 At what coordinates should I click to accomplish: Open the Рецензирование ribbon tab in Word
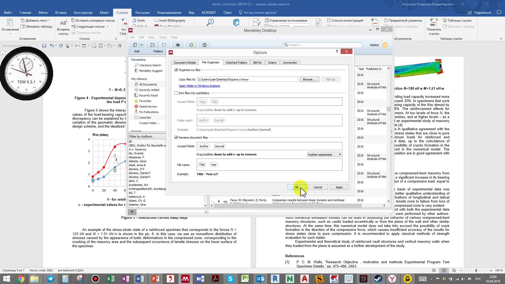pos(169,12)
